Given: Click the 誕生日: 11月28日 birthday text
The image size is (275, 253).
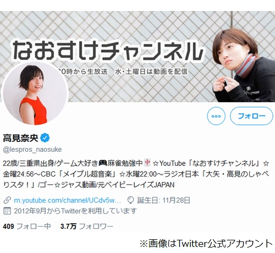Looking at the screenshot, I should [163, 200].
